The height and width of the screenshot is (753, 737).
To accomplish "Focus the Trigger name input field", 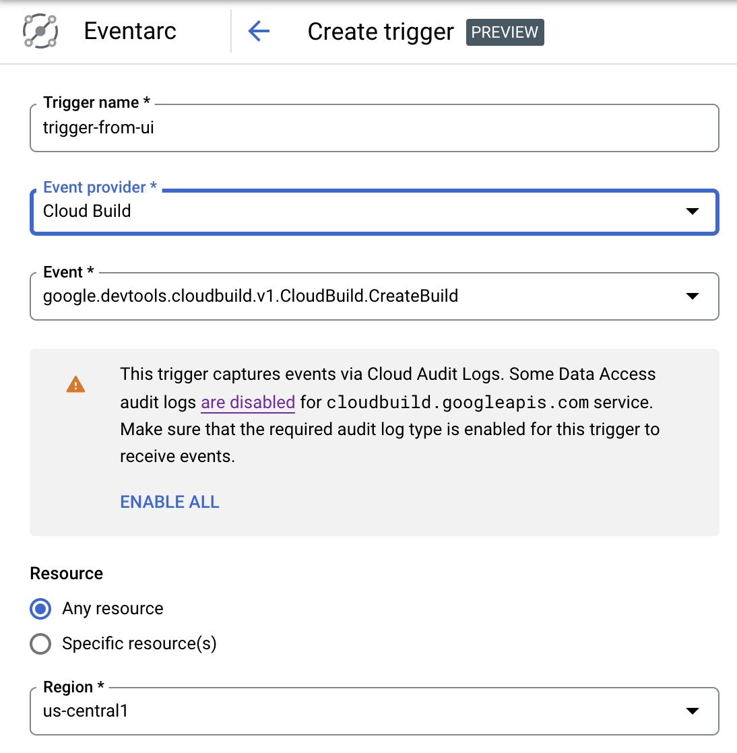I will [374, 128].
